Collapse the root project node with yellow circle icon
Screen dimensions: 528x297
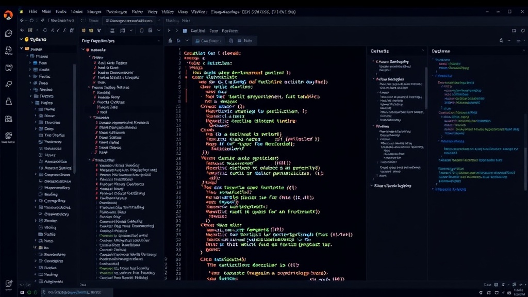[x=22, y=39]
